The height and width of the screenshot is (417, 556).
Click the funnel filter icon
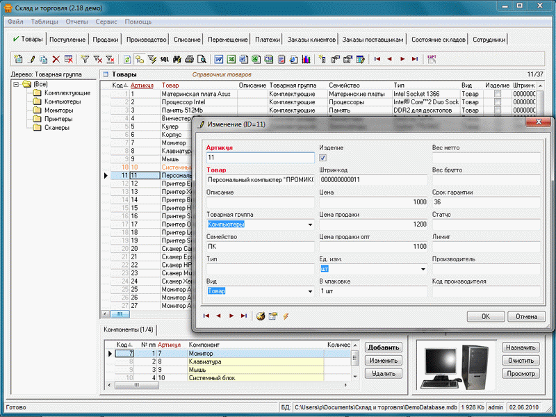pos(85,59)
